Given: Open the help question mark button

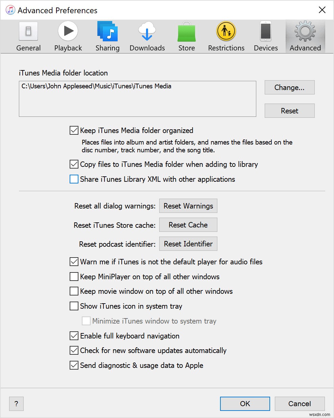Looking at the screenshot, I should tap(16, 403).
